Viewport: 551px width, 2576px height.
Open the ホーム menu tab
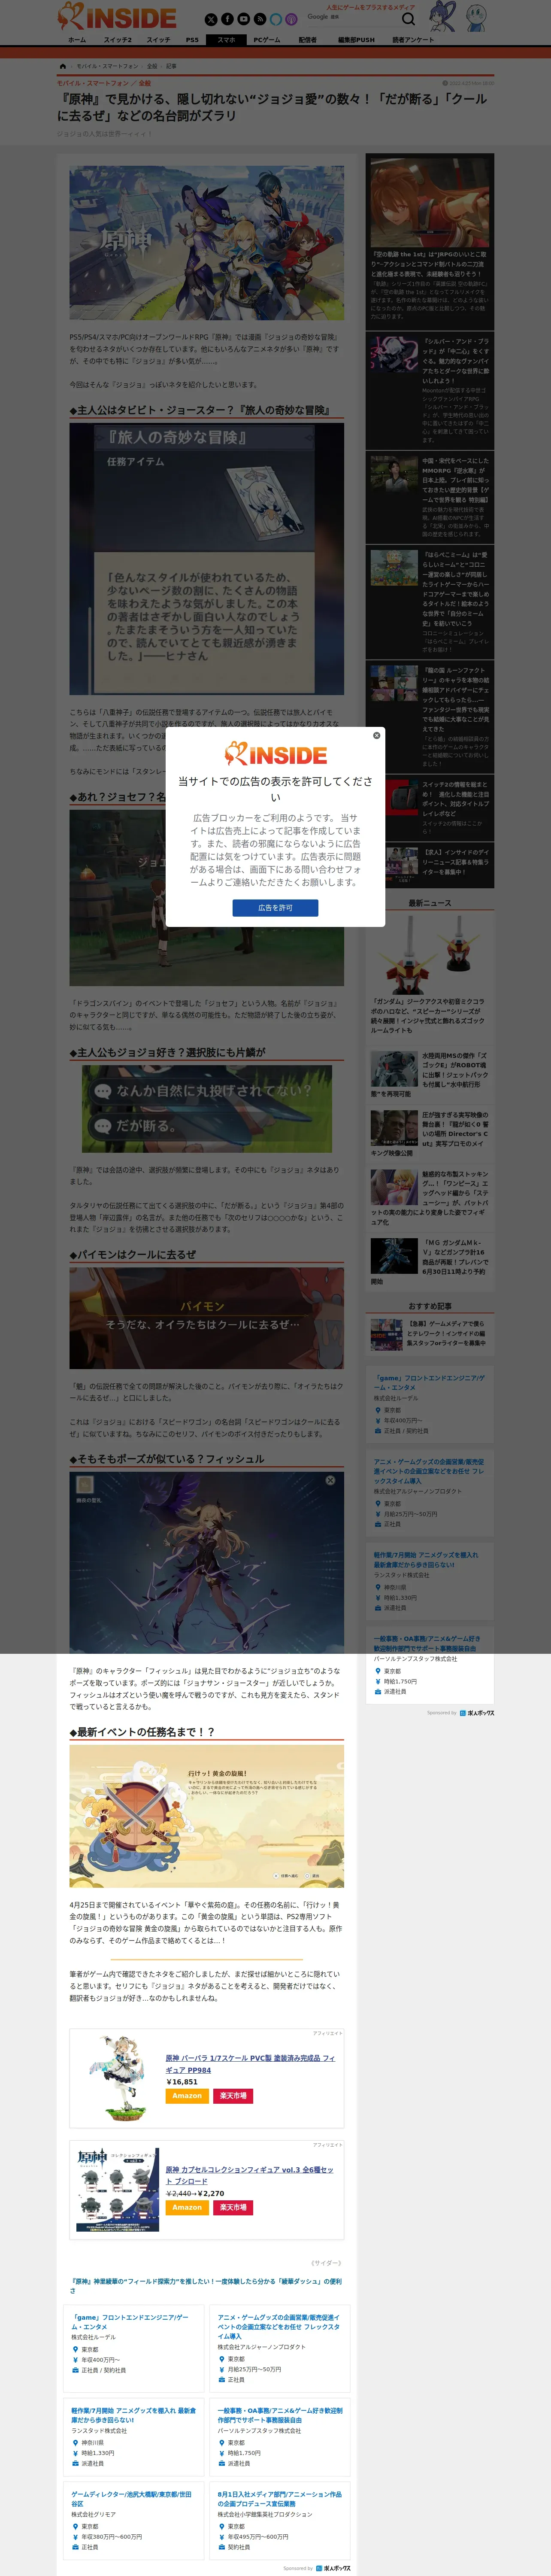[x=77, y=40]
